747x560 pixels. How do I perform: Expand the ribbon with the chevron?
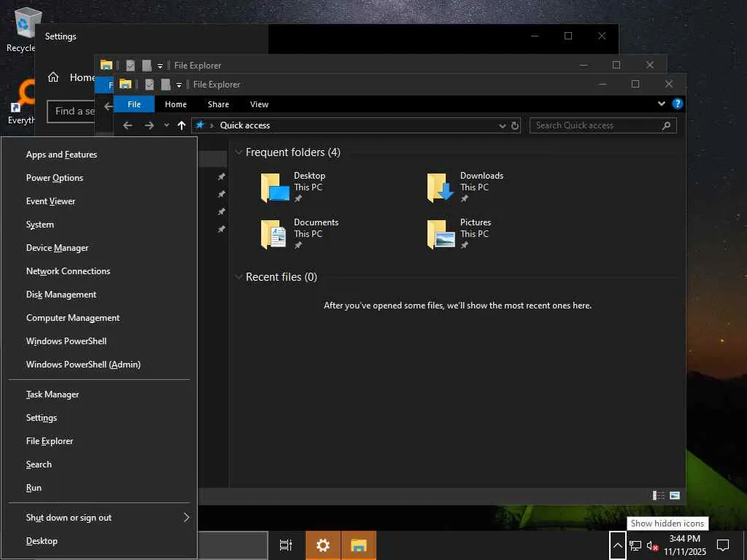[x=661, y=104]
